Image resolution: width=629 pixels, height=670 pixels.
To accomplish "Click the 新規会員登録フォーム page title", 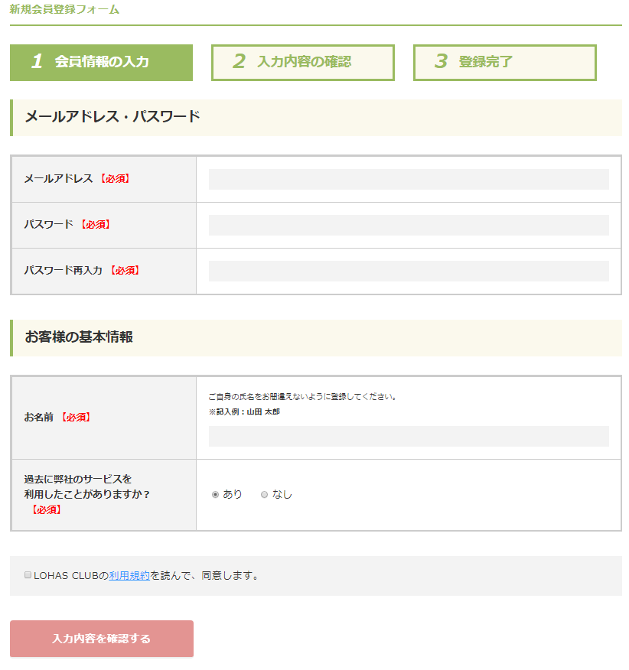I will (64, 10).
